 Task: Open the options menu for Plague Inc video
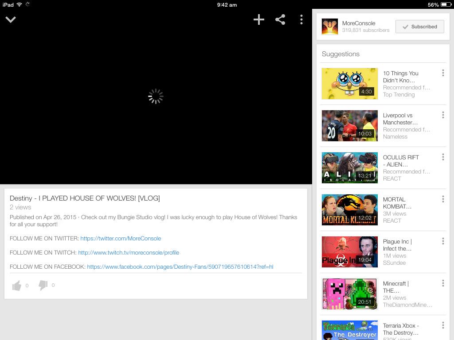pyautogui.click(x=443, y=241)
